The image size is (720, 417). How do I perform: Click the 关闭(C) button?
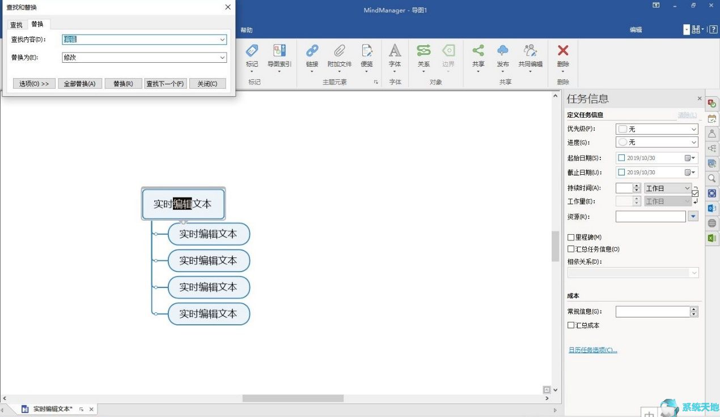(207, 84)
